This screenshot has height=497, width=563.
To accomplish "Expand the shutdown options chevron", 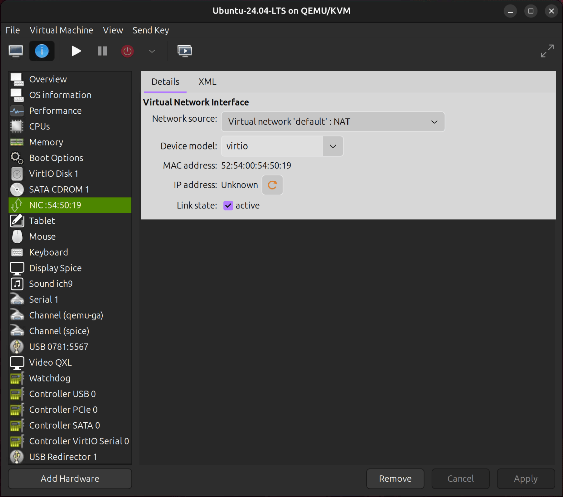I will tap(152, 51).
